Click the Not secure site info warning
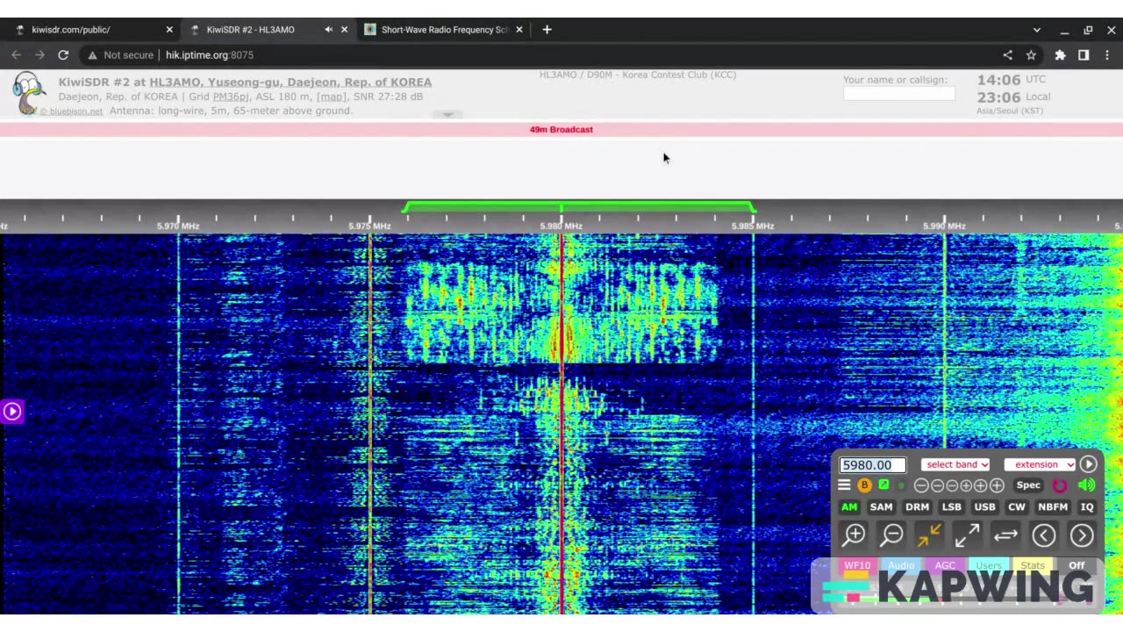 (120, 54)
